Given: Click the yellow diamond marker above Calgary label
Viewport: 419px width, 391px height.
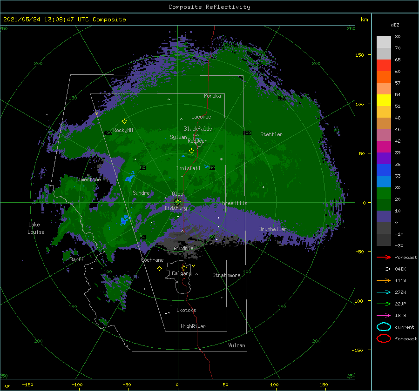Looking at the screenshot, I should click(184, 268).
